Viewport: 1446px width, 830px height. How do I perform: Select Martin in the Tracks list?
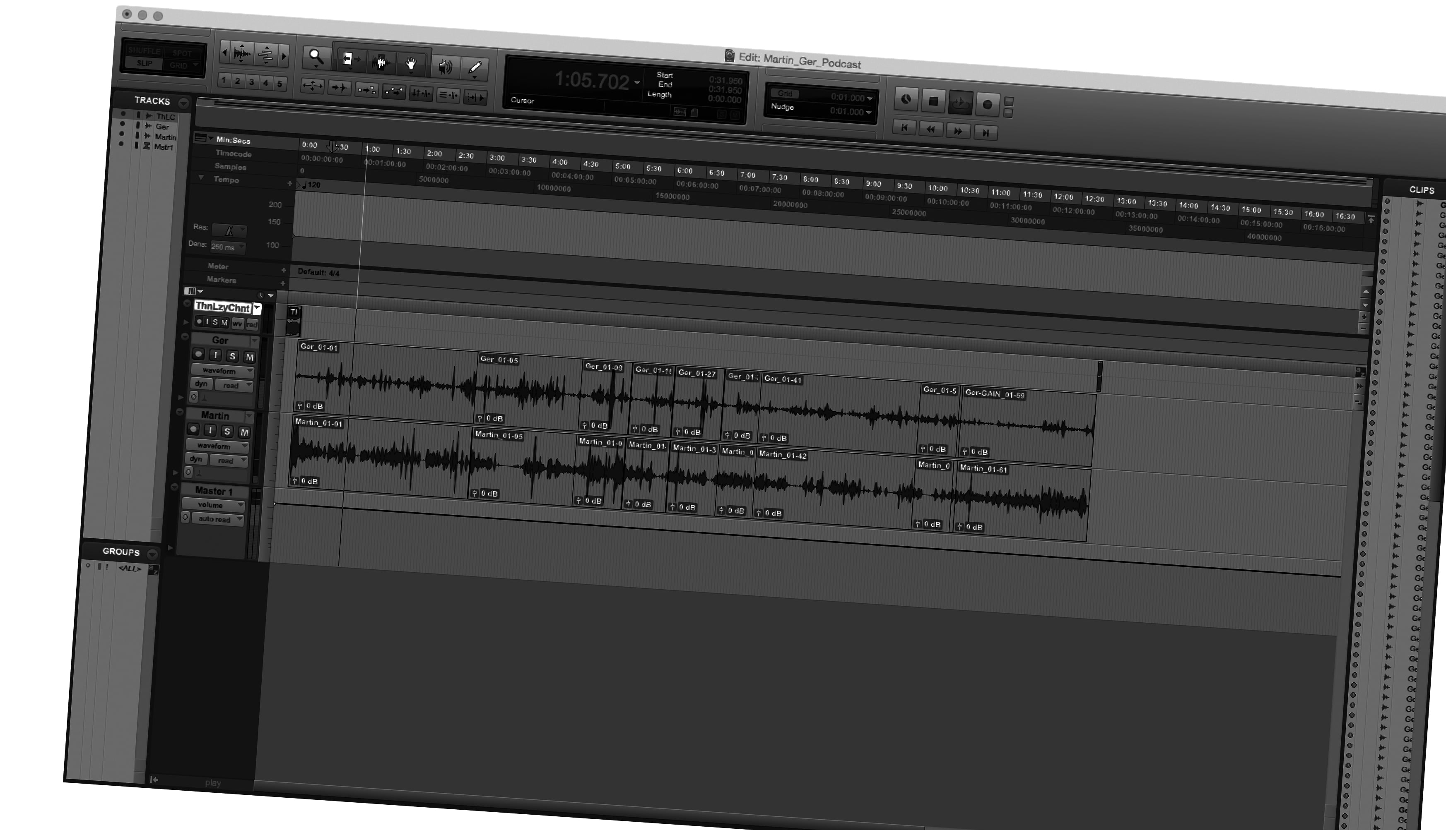(x=165, y=137)
